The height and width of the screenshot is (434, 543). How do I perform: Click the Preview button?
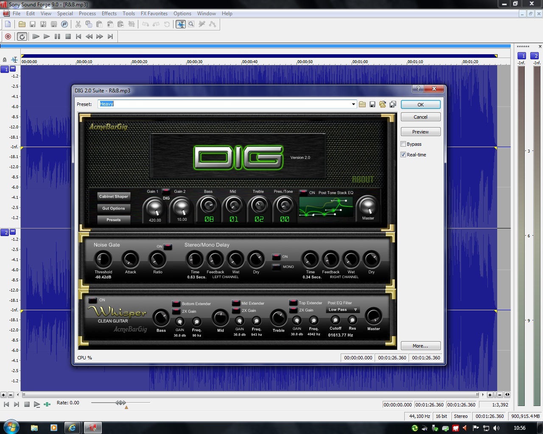420,132
